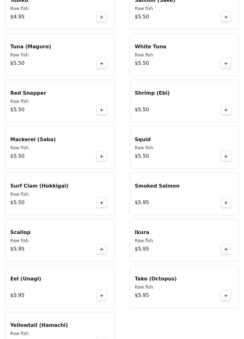Tap the plus icon next to Ikura
This screenshot has width=244, height=339.
click(226, 249)
